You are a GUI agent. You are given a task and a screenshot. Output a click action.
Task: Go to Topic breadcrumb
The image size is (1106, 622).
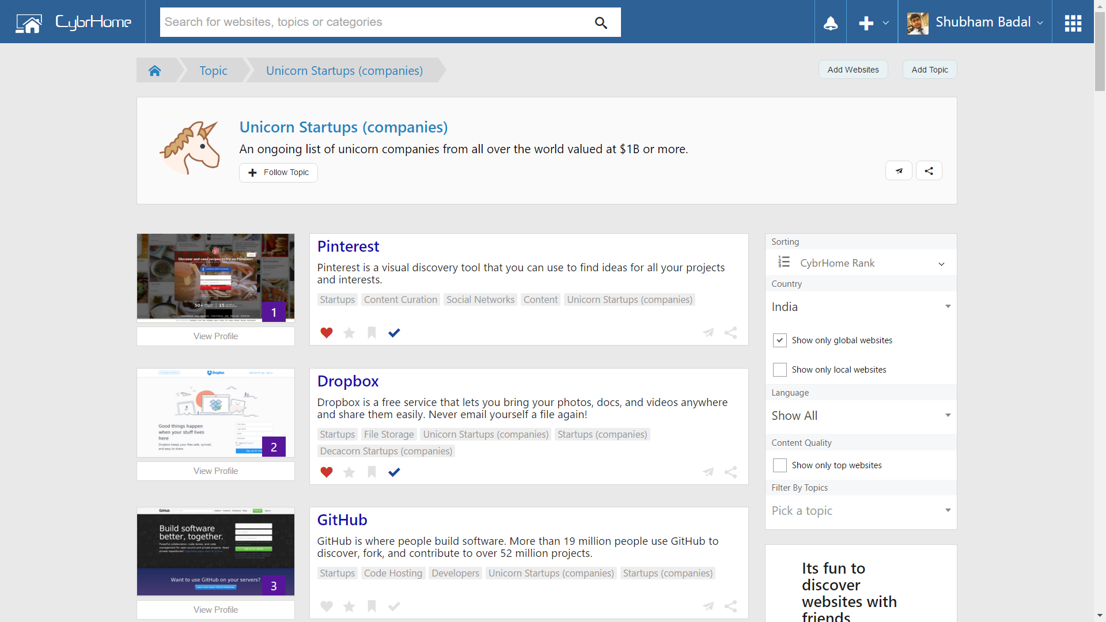point(213,70)
